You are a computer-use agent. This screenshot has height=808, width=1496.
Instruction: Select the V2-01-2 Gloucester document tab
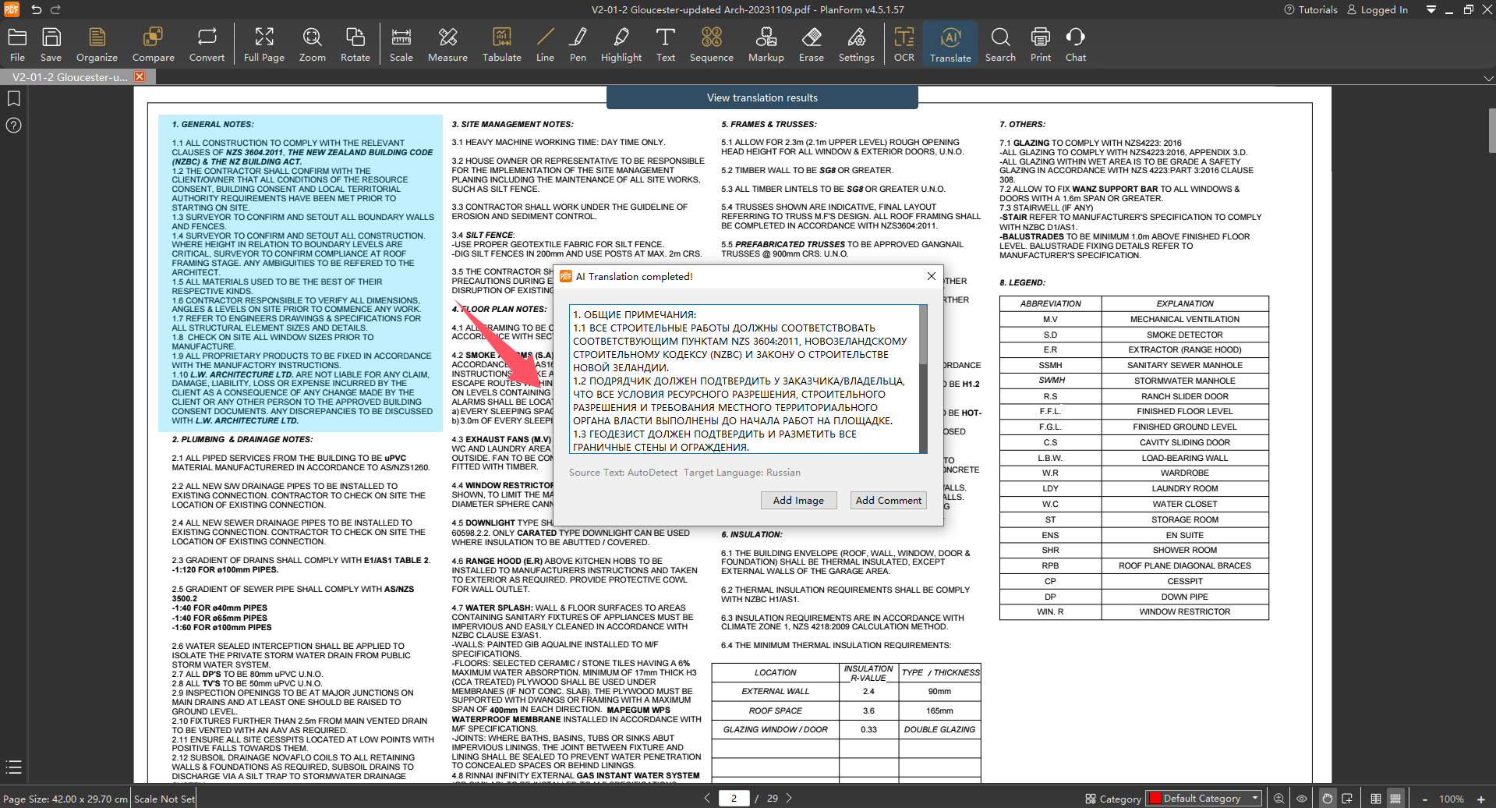click(x=70, y=77)
